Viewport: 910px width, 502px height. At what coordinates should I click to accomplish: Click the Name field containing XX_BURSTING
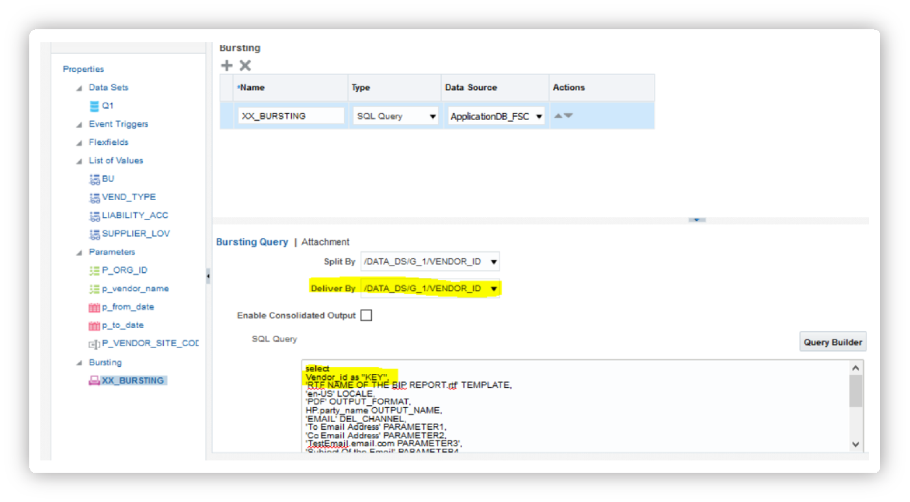(290, 115)
